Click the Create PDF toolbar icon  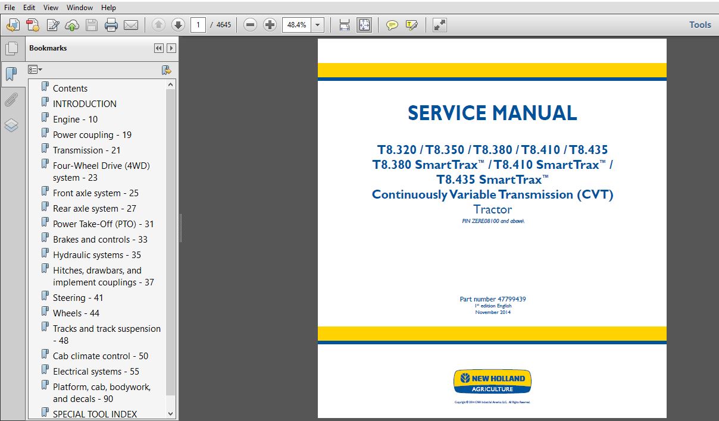(x=33, y=25)
